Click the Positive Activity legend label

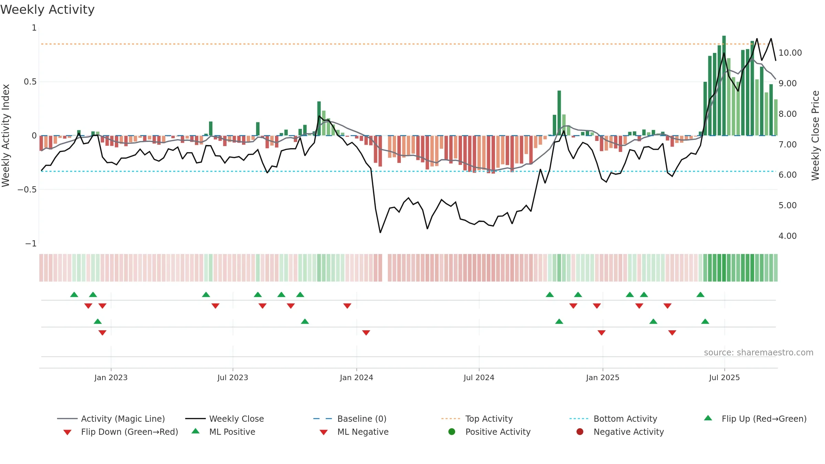[x=498, y=432]
